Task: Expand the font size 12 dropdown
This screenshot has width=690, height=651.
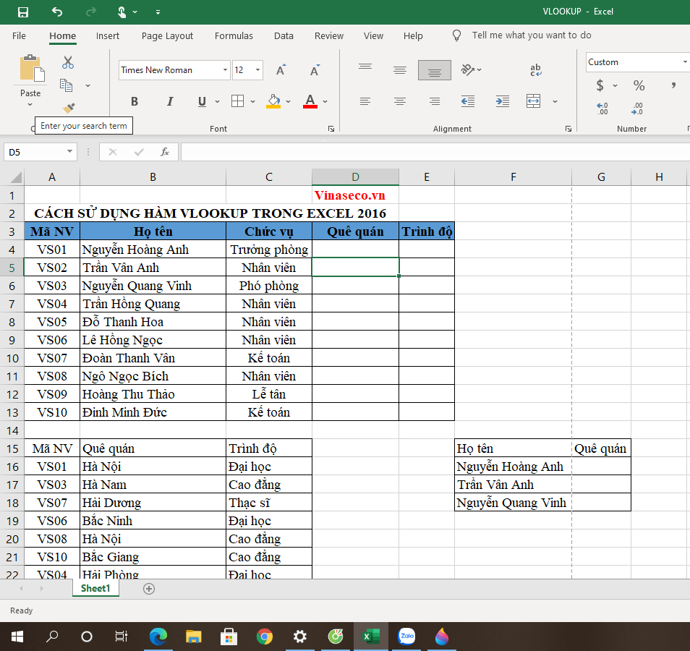Action: click(258, 70)
